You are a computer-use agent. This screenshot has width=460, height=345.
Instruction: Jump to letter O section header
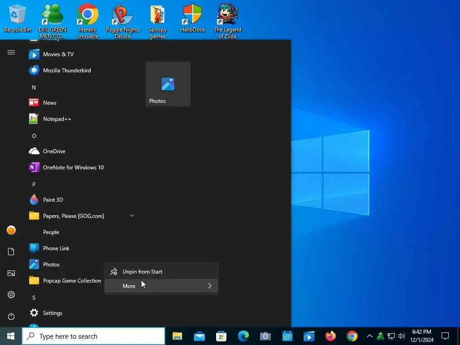34,136
